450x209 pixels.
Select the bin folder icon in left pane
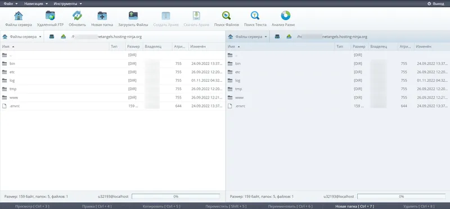(4, 63)
